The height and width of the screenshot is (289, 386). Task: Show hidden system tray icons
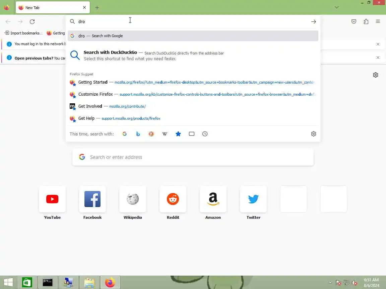click(330, 283)
